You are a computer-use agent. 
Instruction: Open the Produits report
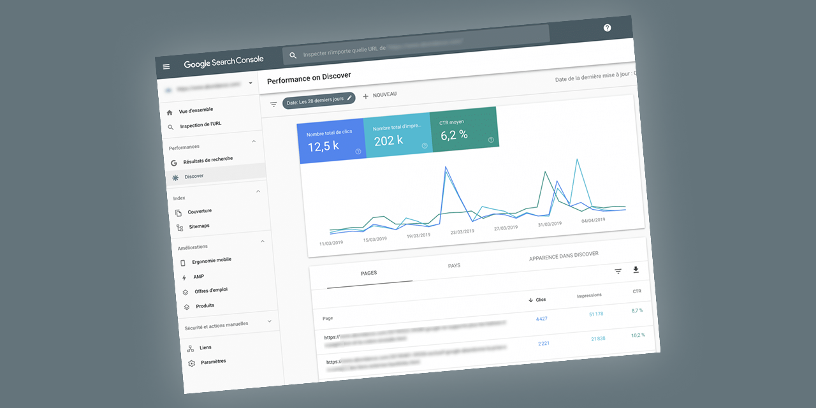205,306
